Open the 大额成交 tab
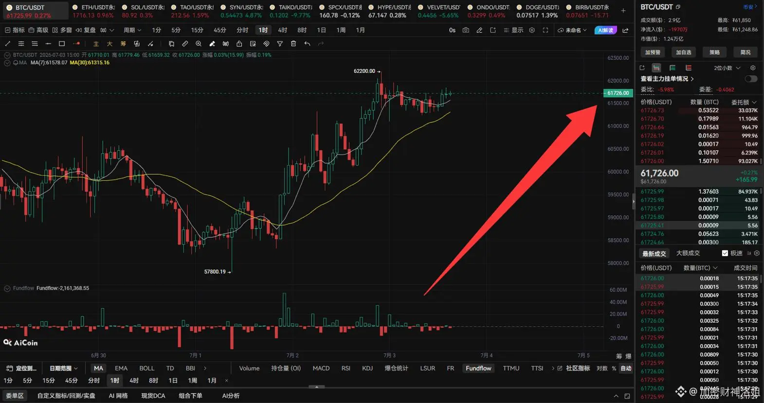 click(688, 253)
